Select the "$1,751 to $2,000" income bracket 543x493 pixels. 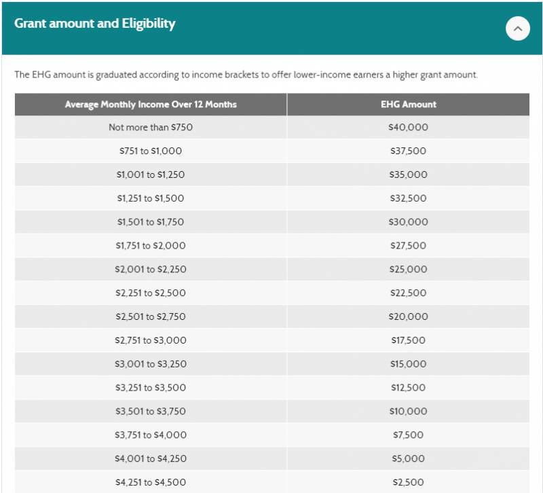coord(151,246)
